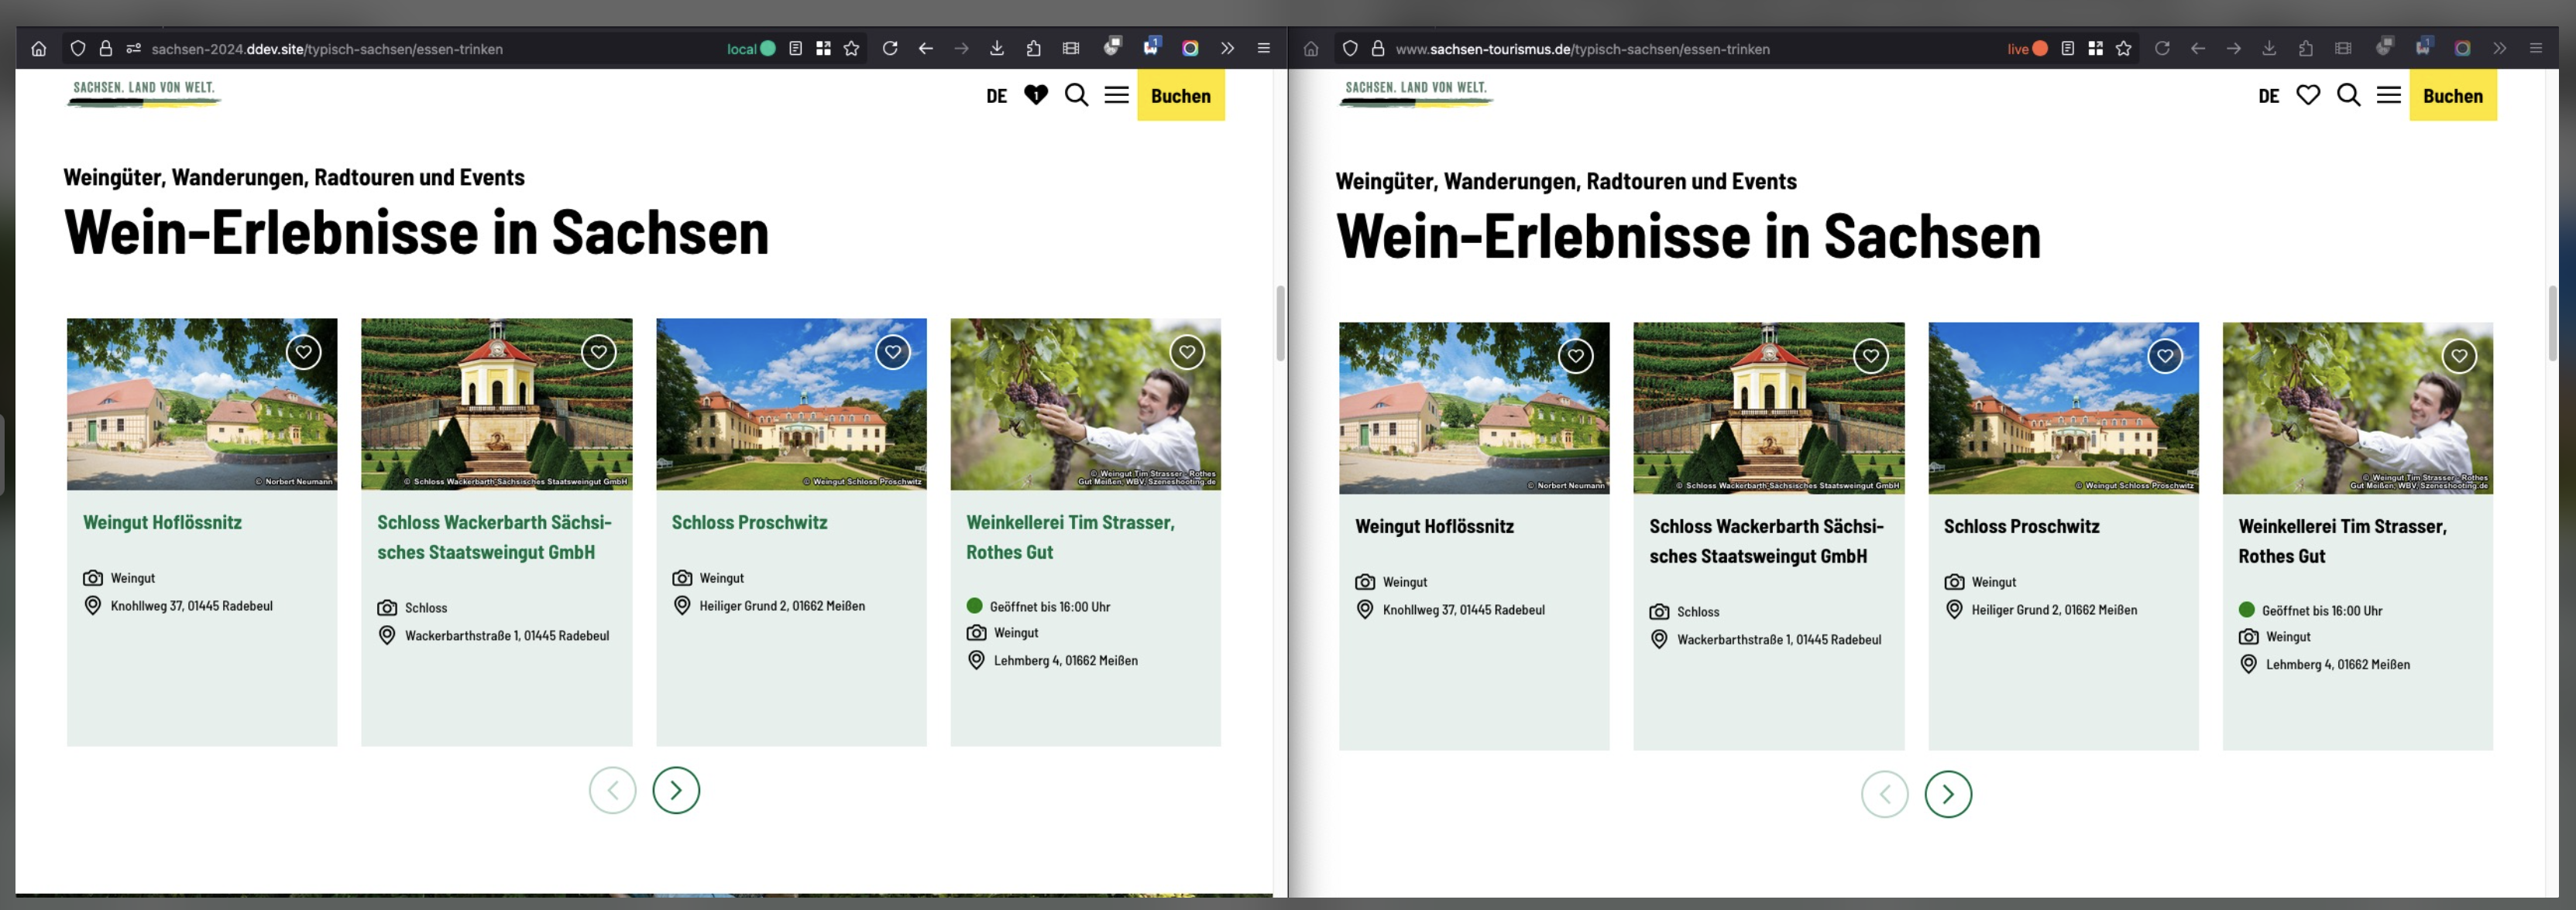Toggle reader view in the live window

pos(2068,49)
